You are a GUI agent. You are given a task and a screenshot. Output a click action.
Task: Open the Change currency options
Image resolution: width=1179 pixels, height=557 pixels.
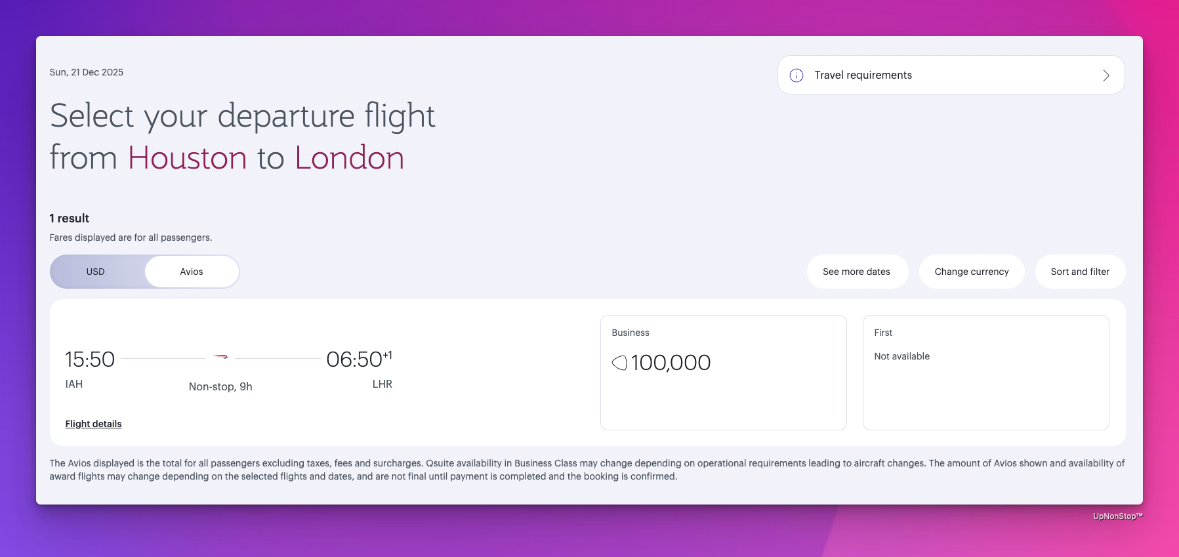[x=971, y=272]
